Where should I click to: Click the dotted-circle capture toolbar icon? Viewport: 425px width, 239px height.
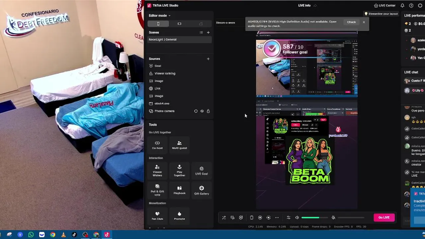point(269,218)
